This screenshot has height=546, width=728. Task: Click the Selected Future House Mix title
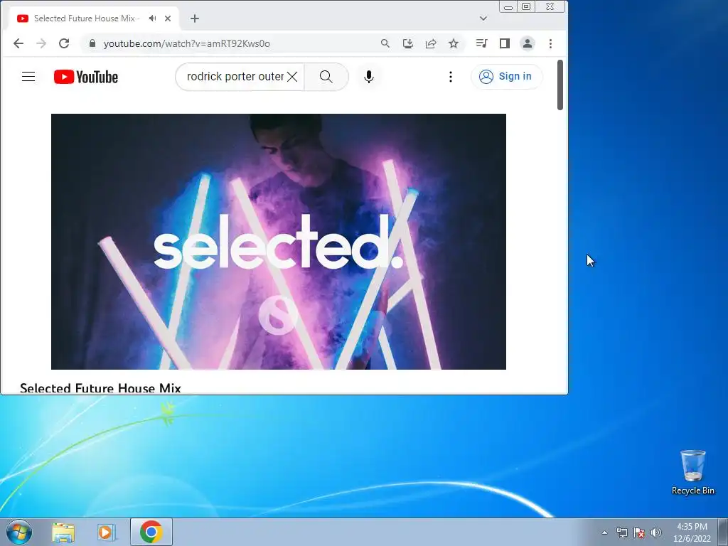(x=100, y=388)
